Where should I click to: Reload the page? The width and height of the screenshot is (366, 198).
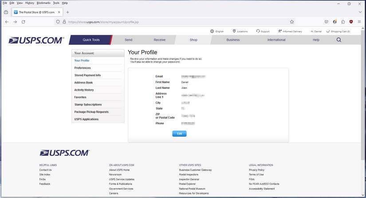24,22
